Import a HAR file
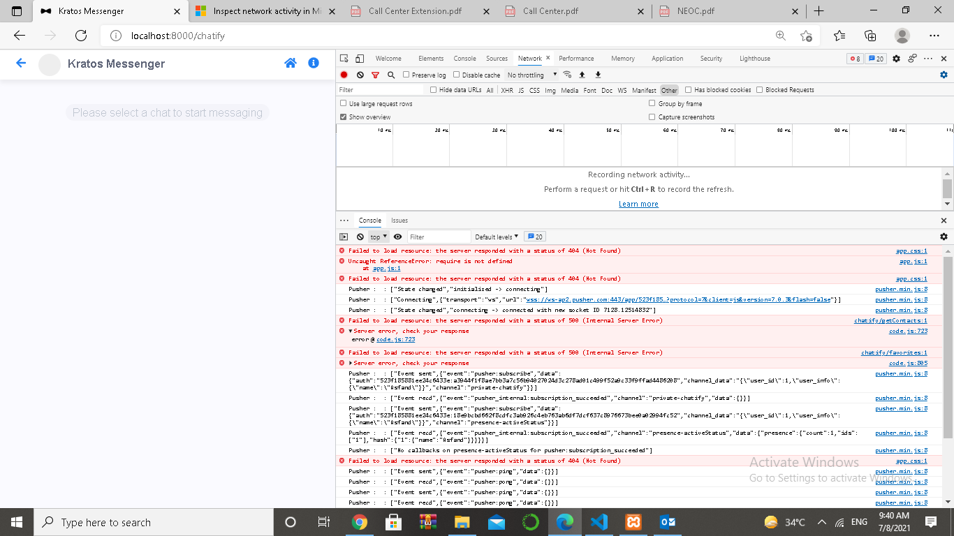 click(x=582, y=75)
